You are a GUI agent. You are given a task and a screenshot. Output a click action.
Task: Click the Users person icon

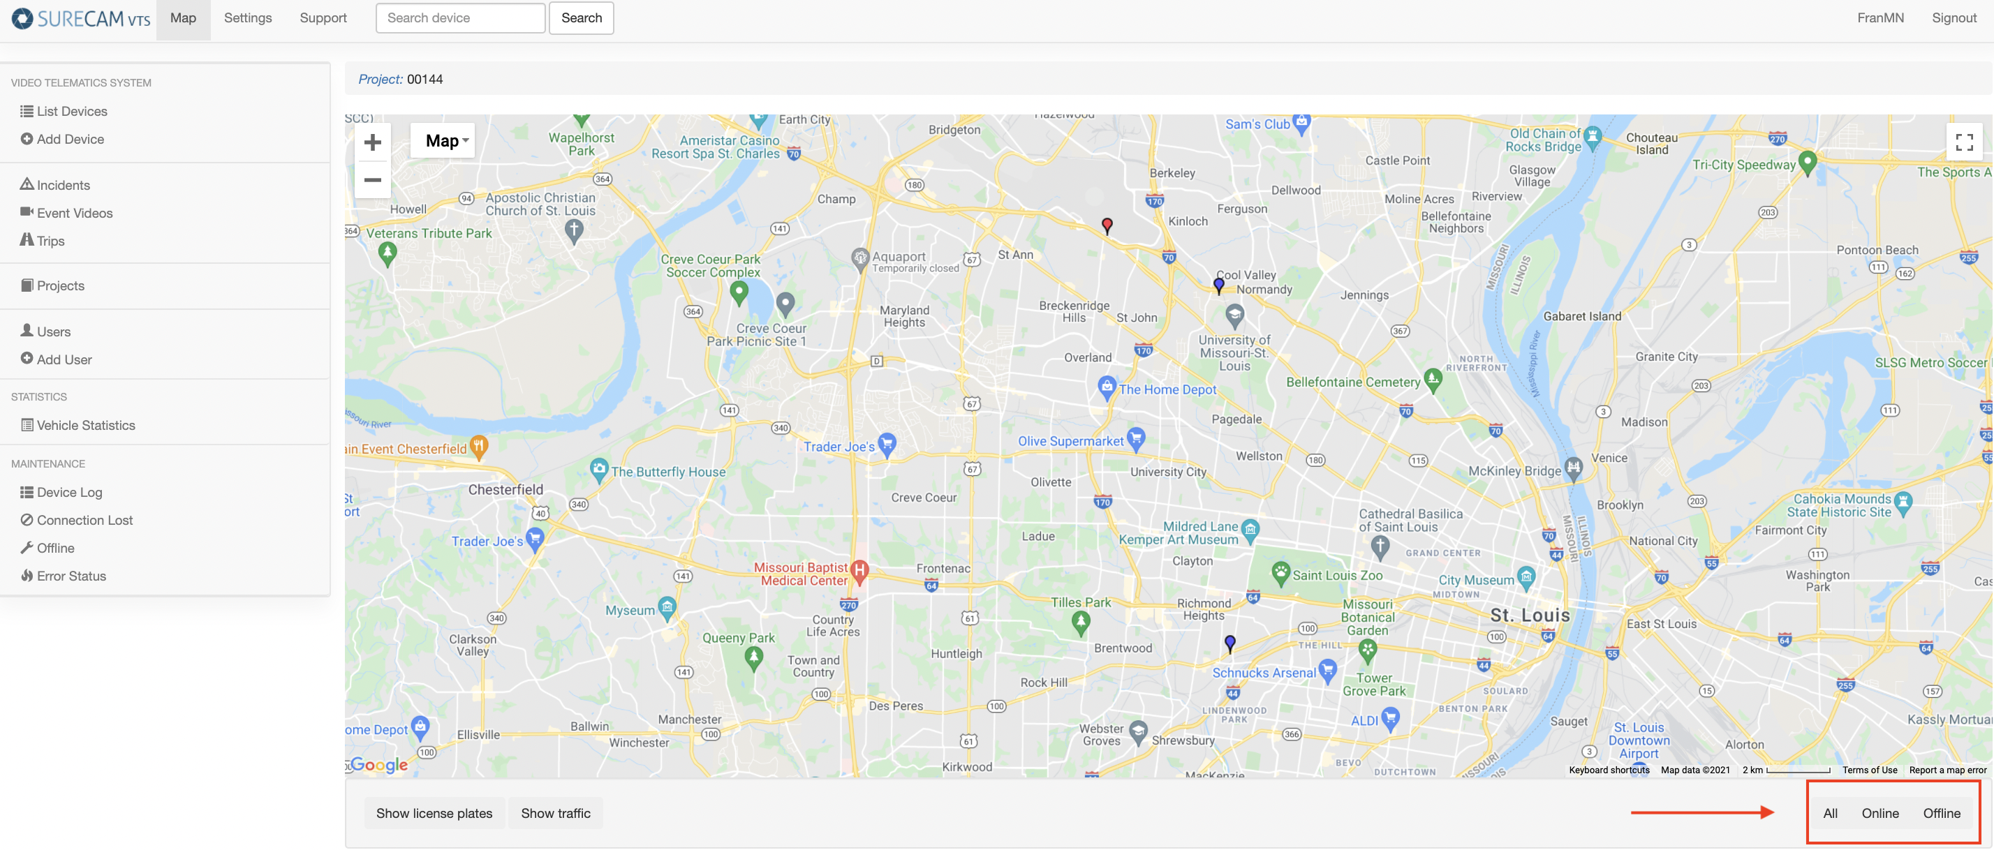click(27, 330)
